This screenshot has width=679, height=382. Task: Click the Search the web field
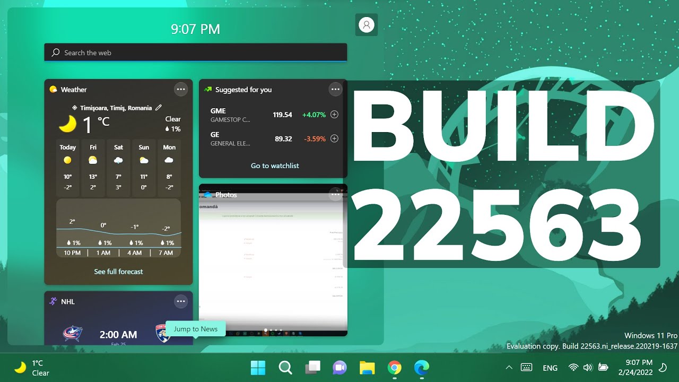pyautogui.click(x=196, y=53)
